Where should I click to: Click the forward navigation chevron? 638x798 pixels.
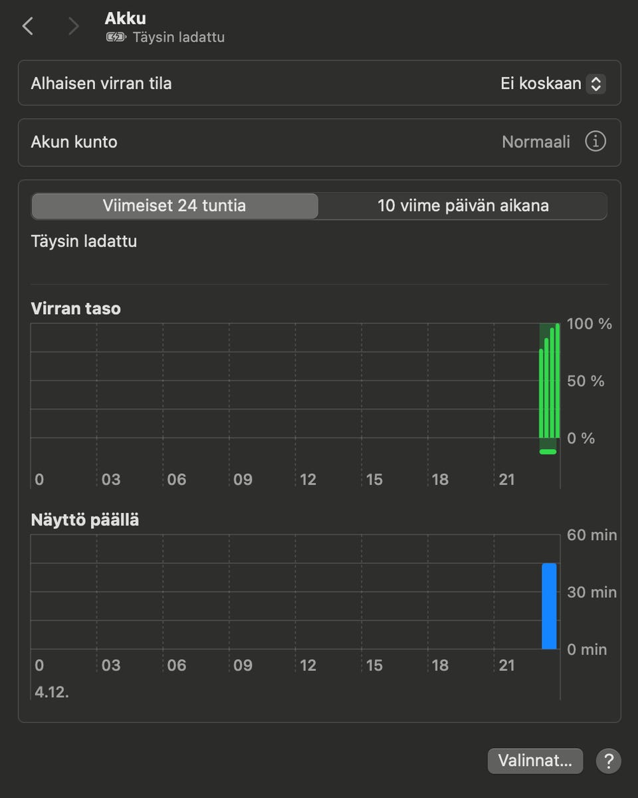pos(73,27)
